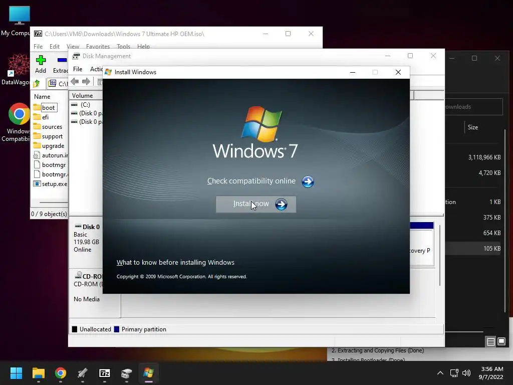Click the green Add icon in 7-Zip
The image size is (513, 385).
(x=41, y=60)
